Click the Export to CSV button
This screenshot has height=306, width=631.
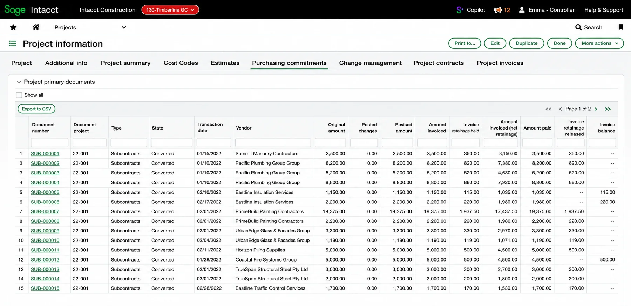[x=36, y=109]
